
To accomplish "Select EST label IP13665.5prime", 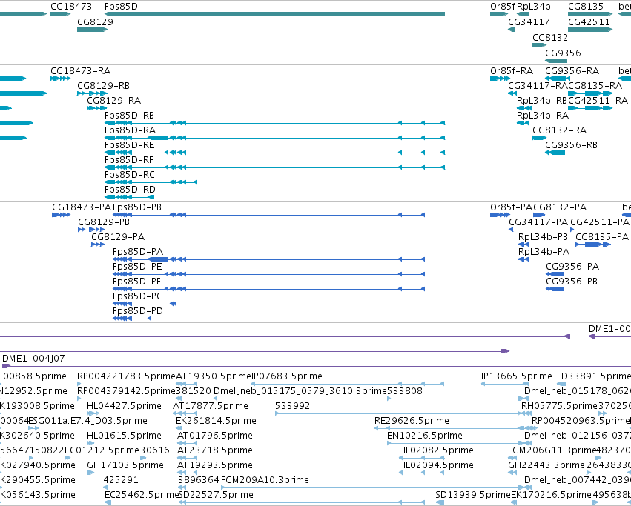I will tap(517, 376).
